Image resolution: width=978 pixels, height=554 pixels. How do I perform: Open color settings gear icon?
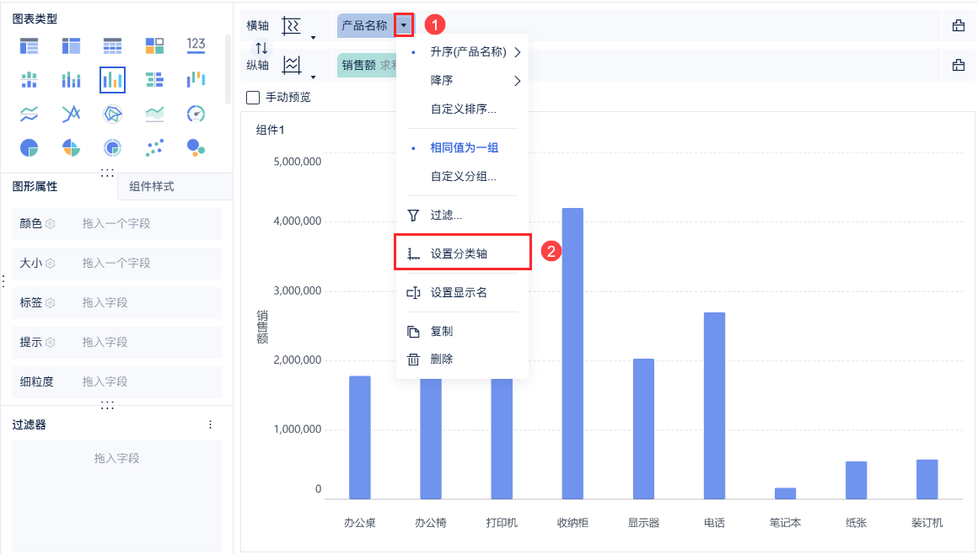(x=51, y=224)
